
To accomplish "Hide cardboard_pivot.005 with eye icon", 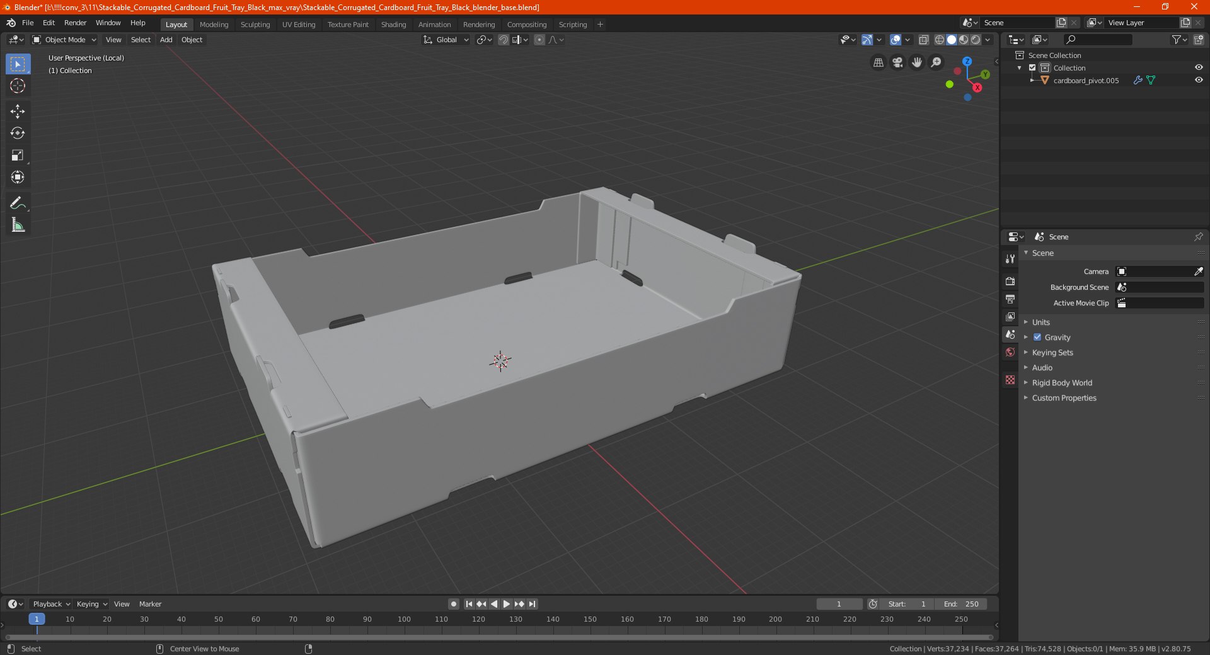I will coord(1199,81).
